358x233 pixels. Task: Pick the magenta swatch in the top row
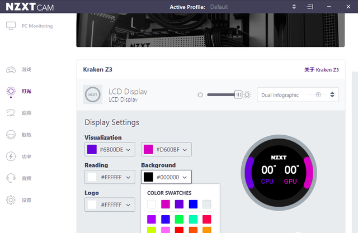coord(166,204)
